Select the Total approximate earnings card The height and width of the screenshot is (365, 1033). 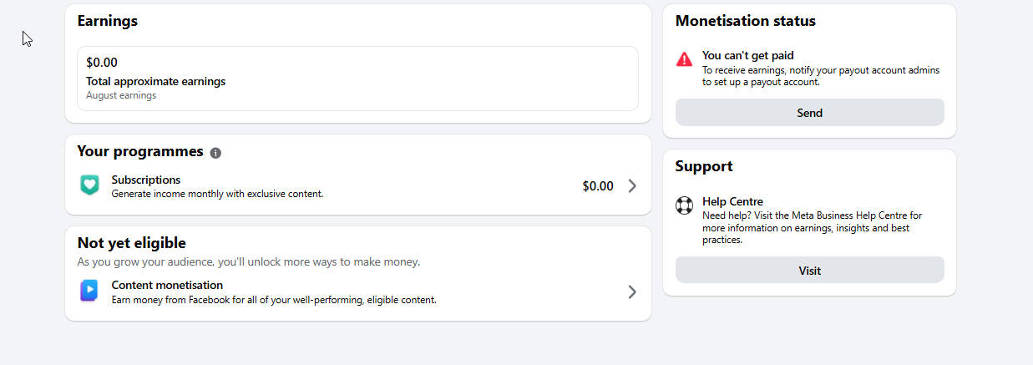[x=357, y=79]
